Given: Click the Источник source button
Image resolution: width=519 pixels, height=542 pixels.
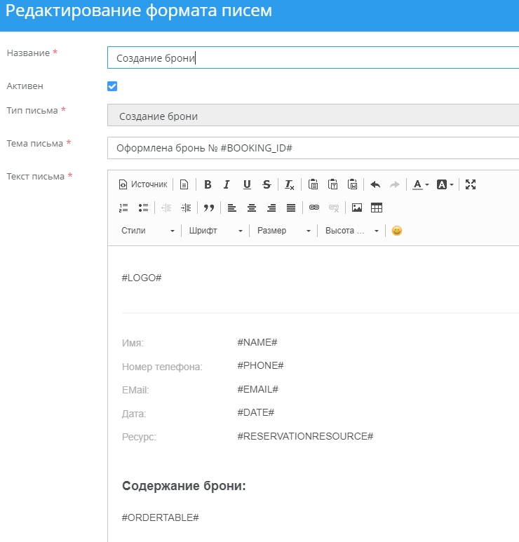Looking at the screenshot, I should (143, 184).
